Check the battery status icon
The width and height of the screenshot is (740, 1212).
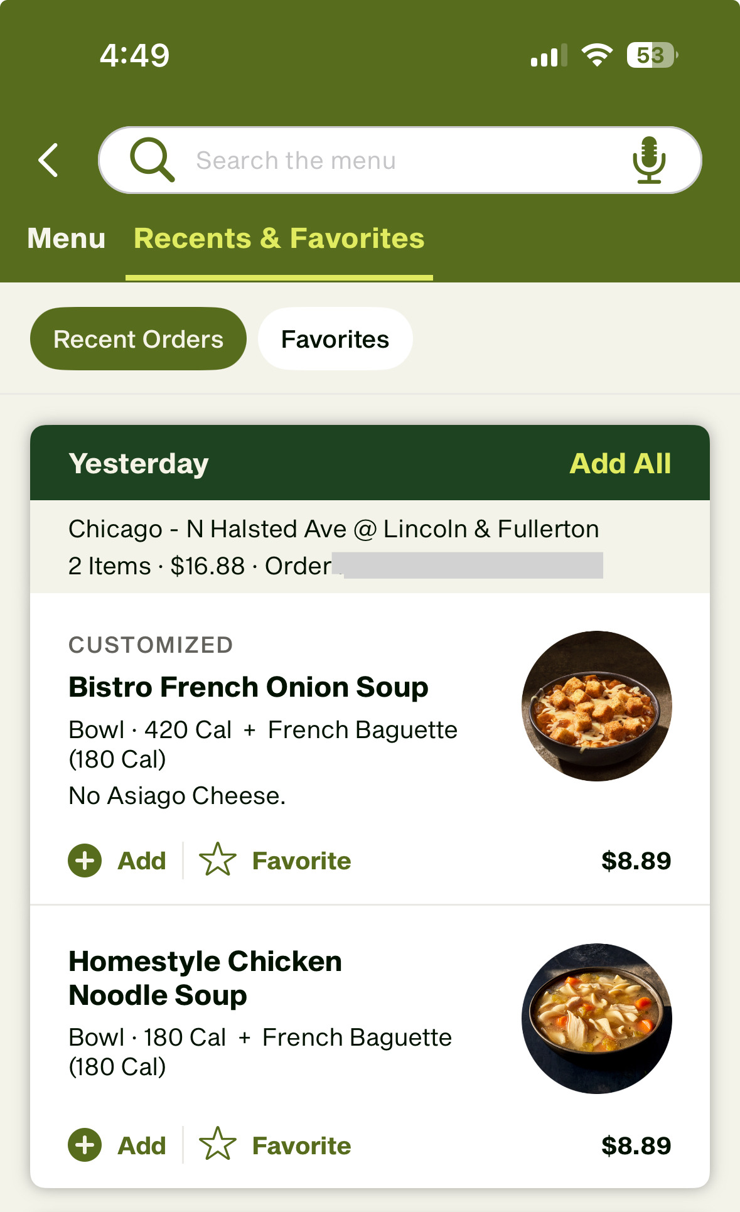pyautogui.click(x=652, y=55)
